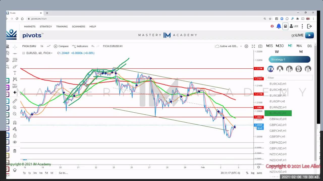Toggle stay in drawing mode pencil-lock
Viewport: 323px width, 181px height.
click(15, 129)
